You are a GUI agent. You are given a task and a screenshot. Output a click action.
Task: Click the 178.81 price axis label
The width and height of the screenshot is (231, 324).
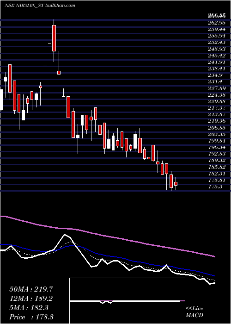[216, 180]
